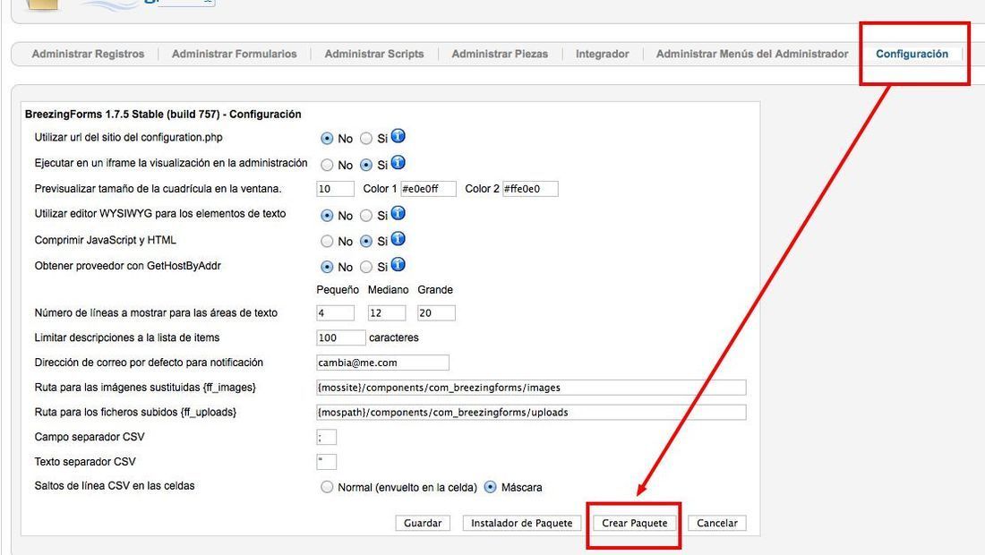
Task: Focus Texto separador CSV field
Action: point(327,462)
